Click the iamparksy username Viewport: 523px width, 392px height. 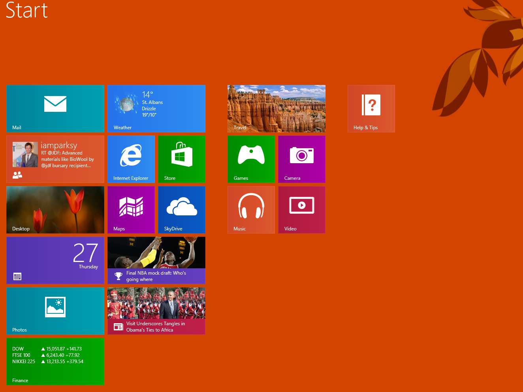[59, 145]
